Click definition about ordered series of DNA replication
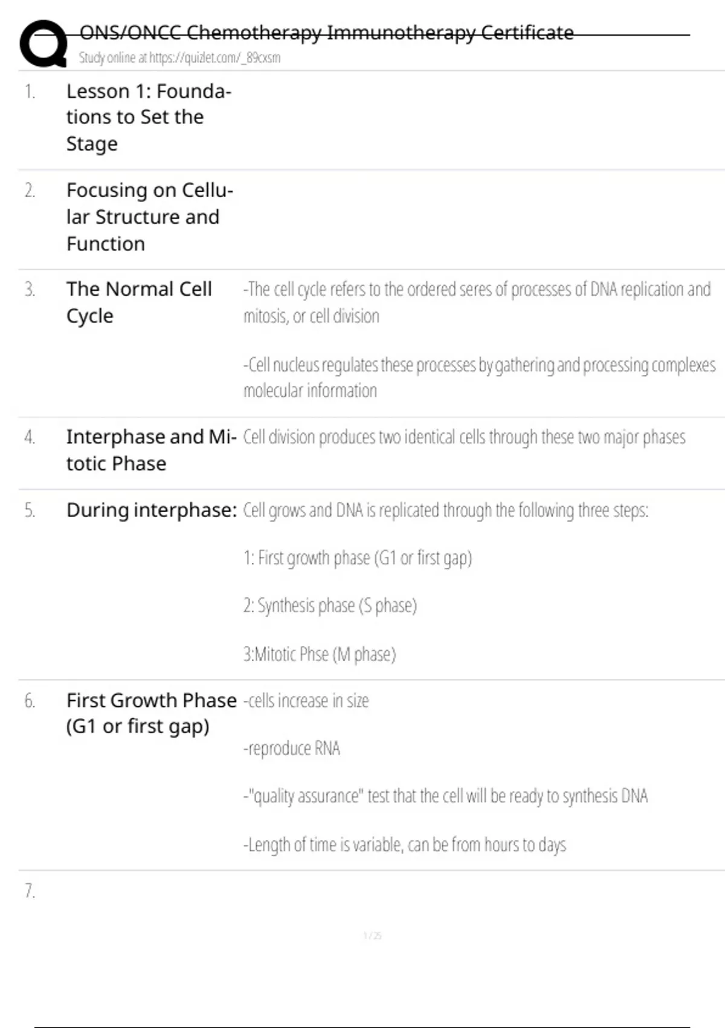Screen dimensions: 725x1028 pos(477,302)
